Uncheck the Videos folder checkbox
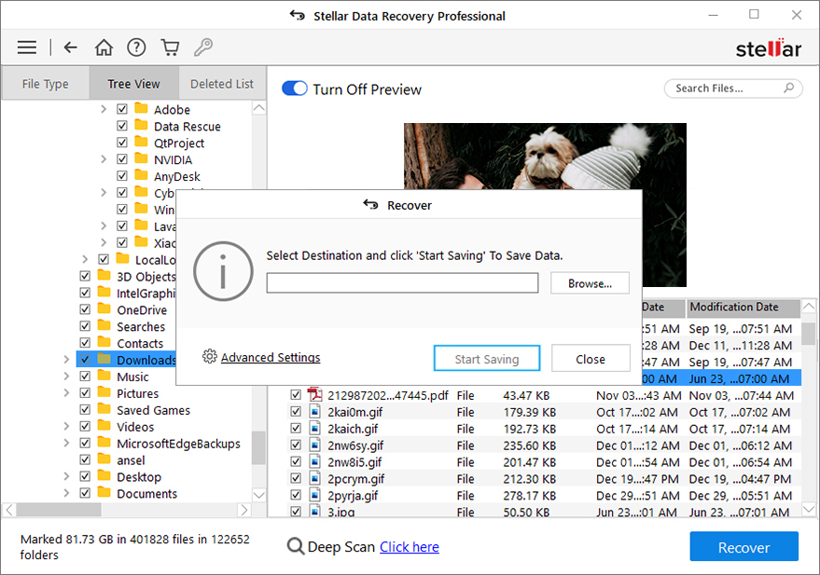Viewport: 820px width, 575px height. pyautogui.click(x=85, y=426)
